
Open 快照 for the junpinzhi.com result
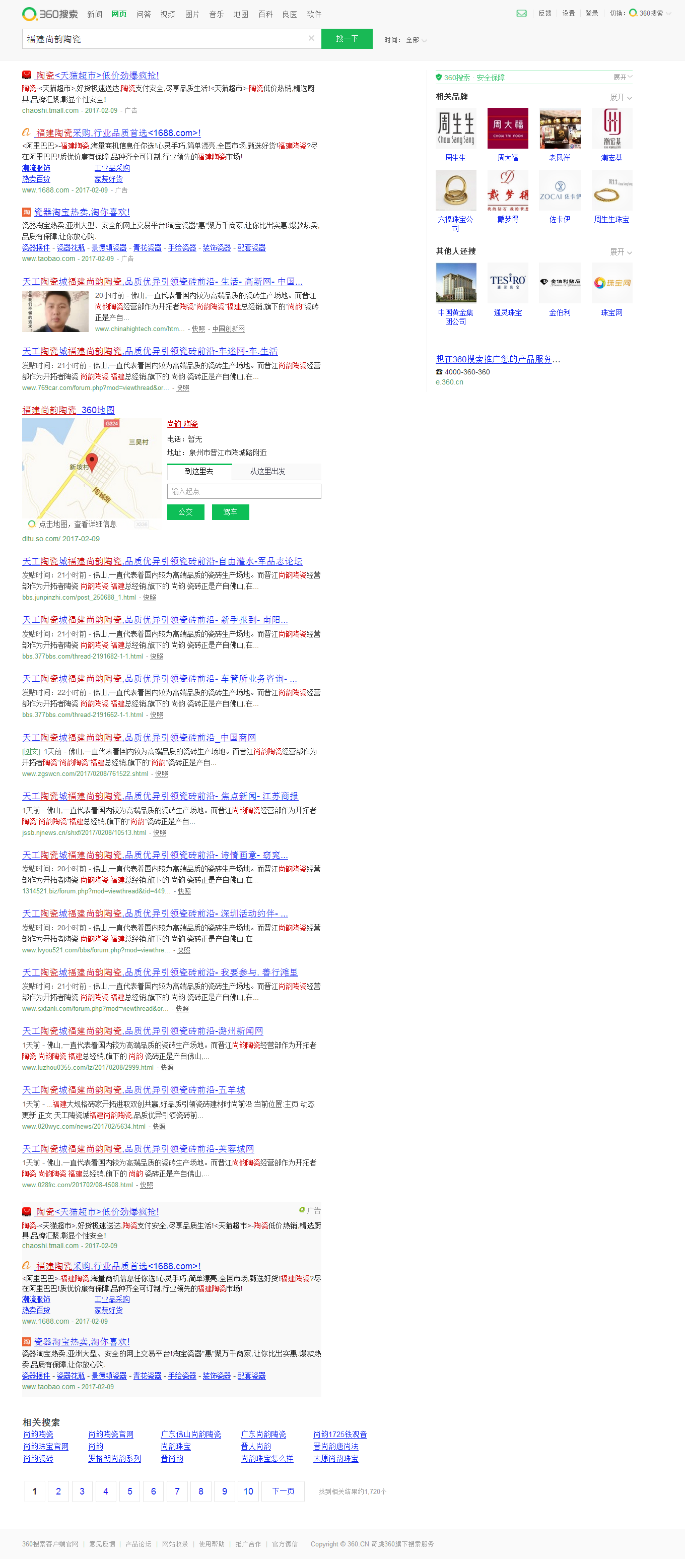tap(150, 597)
